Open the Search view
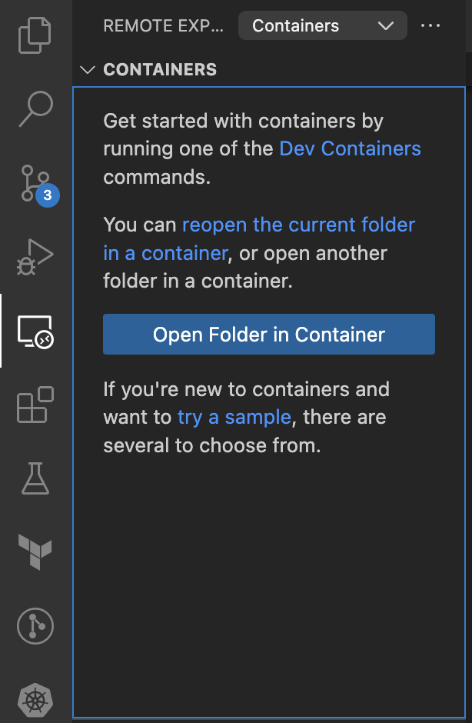 tap(36, 108)
